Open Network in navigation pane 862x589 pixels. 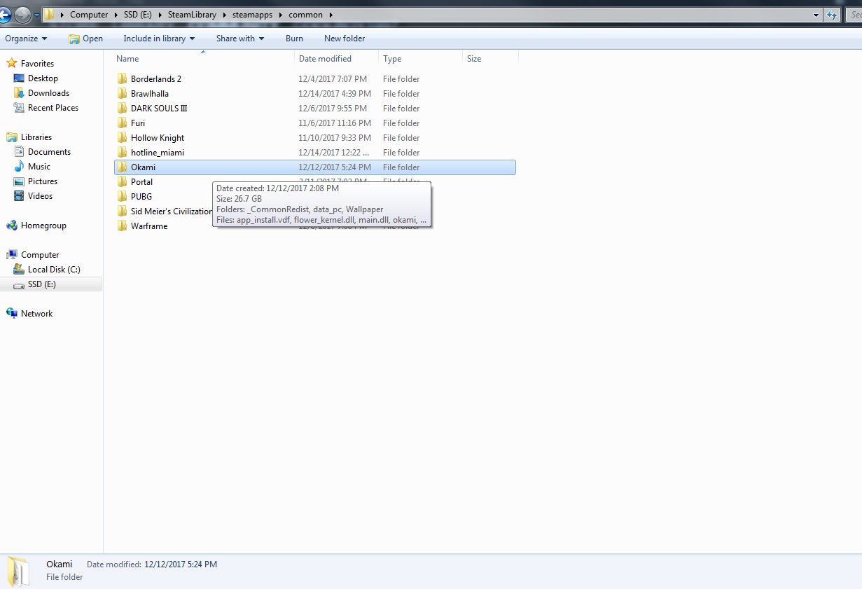click(36, 314)
